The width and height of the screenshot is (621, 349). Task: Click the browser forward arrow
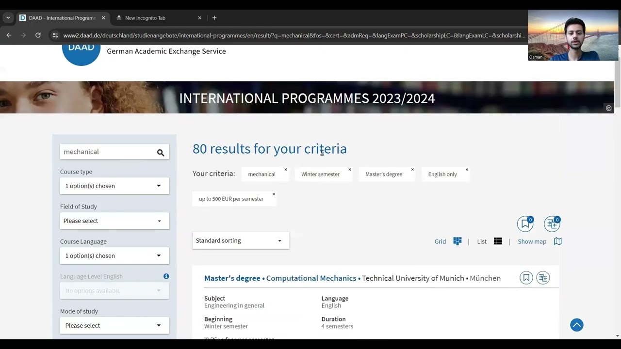pos(23,35)
